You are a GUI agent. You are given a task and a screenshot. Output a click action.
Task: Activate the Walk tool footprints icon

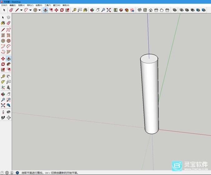[3, 117]
